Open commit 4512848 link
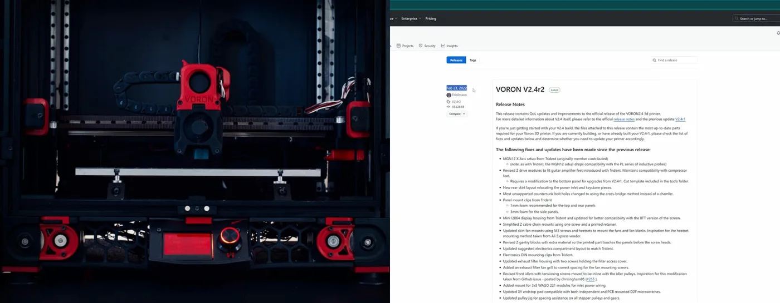 click(x=458, y=107)
